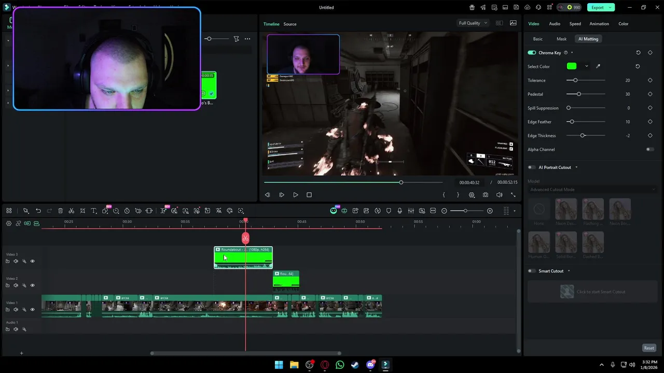Open the Export dropdown arrow
Viewport: 664px width, 373px height.
[x=611, y=7]
